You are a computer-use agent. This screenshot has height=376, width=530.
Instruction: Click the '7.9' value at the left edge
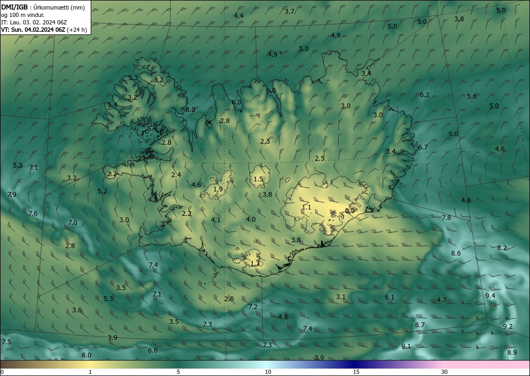point(12,195)
